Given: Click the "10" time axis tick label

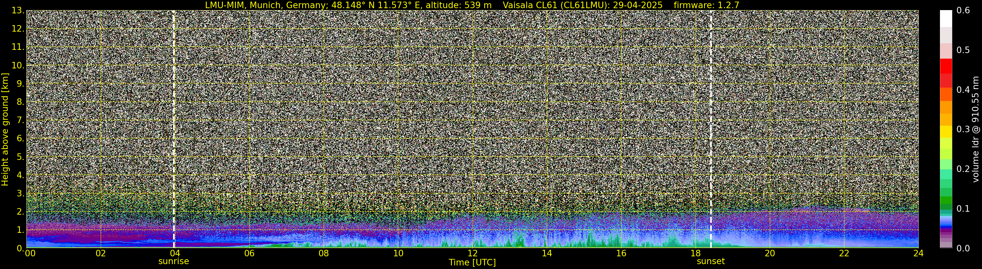Looking at the screenshot, I should (398, 253).
